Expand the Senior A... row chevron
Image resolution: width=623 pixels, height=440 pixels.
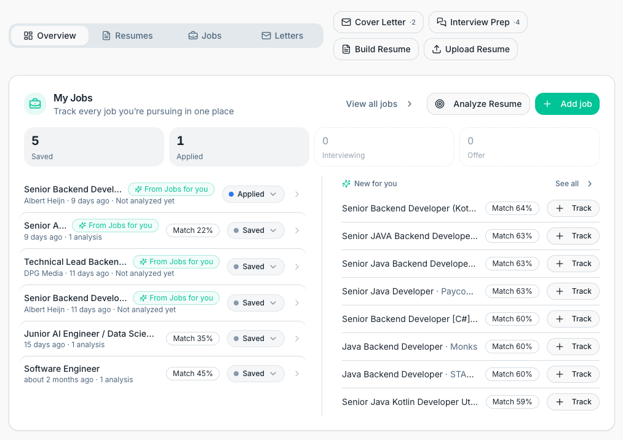coord(297,230)
